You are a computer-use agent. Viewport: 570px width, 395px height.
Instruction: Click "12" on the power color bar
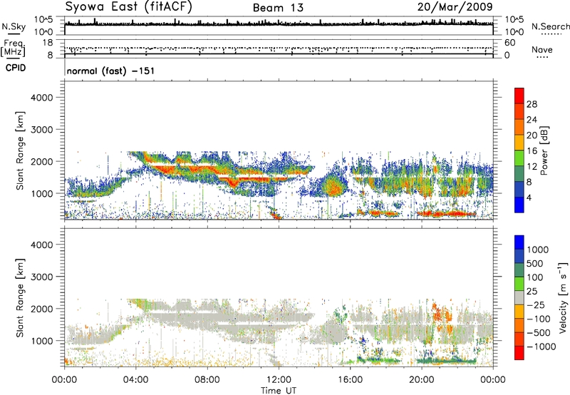532,167
